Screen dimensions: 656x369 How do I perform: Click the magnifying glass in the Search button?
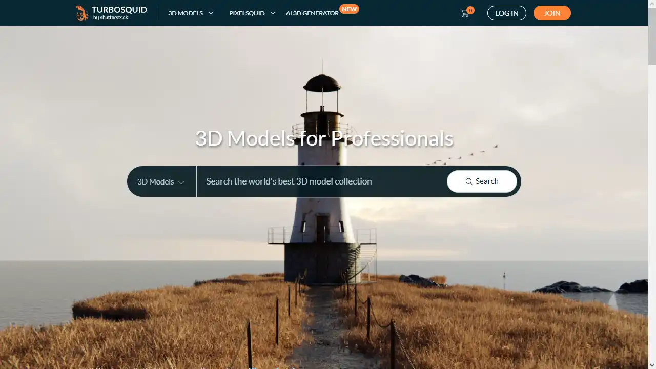pyautogui.click(x=468, y=181)
